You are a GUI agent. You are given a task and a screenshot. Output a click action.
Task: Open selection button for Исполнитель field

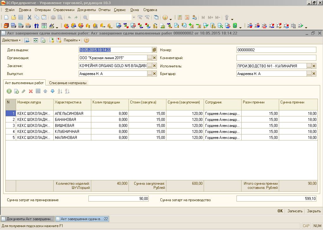coord(309,66)
